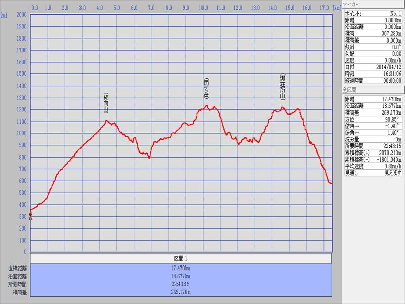Click the ポイント No. 1 row

373,14
